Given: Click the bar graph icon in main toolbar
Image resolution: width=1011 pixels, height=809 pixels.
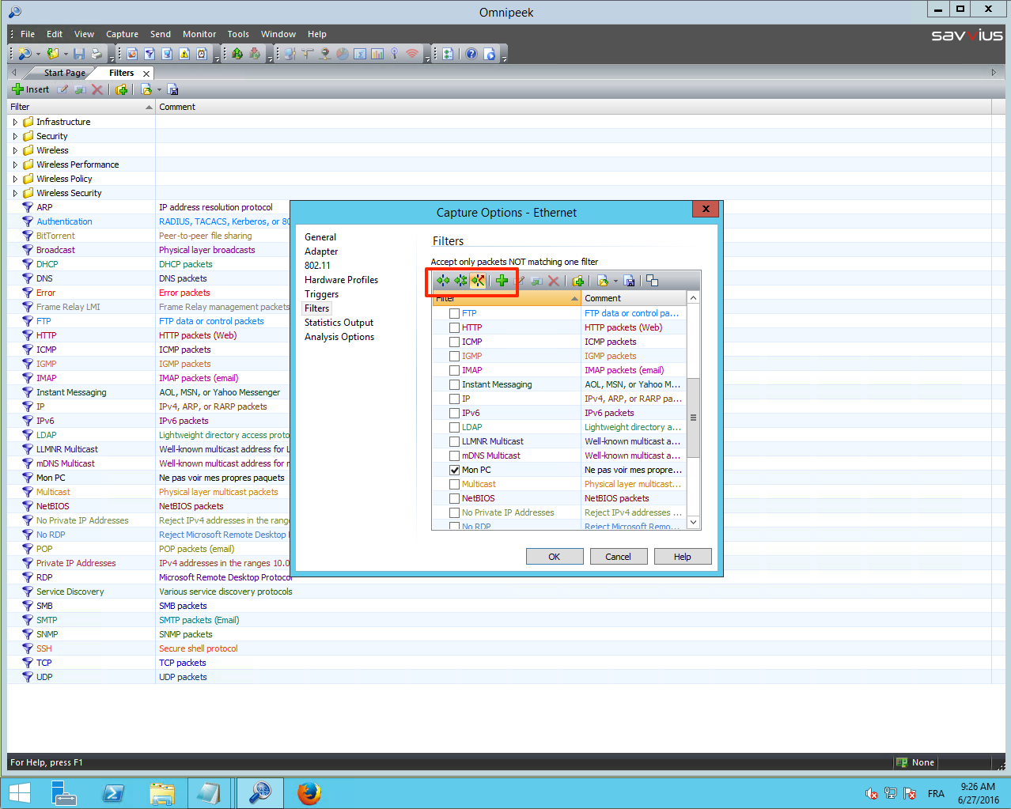Looking at the screenshot, I should click(x=377, y=54).
